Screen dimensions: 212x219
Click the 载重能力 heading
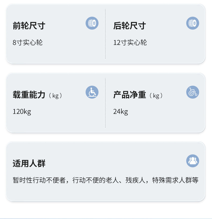(x=29, y=95)
